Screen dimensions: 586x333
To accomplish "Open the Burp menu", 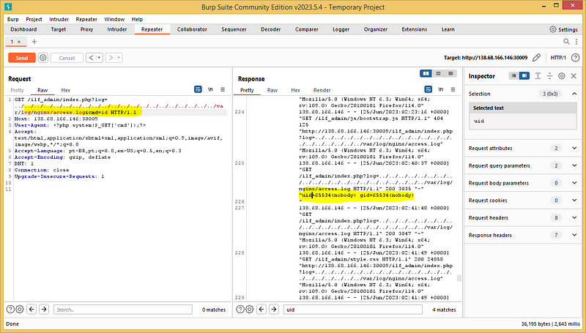I will pyautogui.click(x=12, y=19).
